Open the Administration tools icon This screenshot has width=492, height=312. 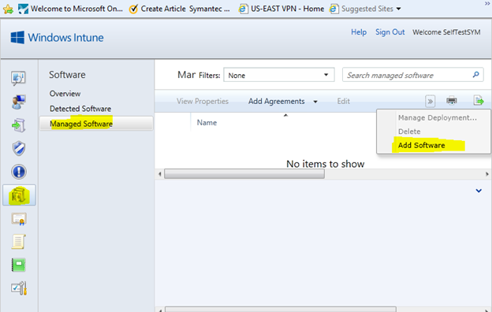(19, 288)
